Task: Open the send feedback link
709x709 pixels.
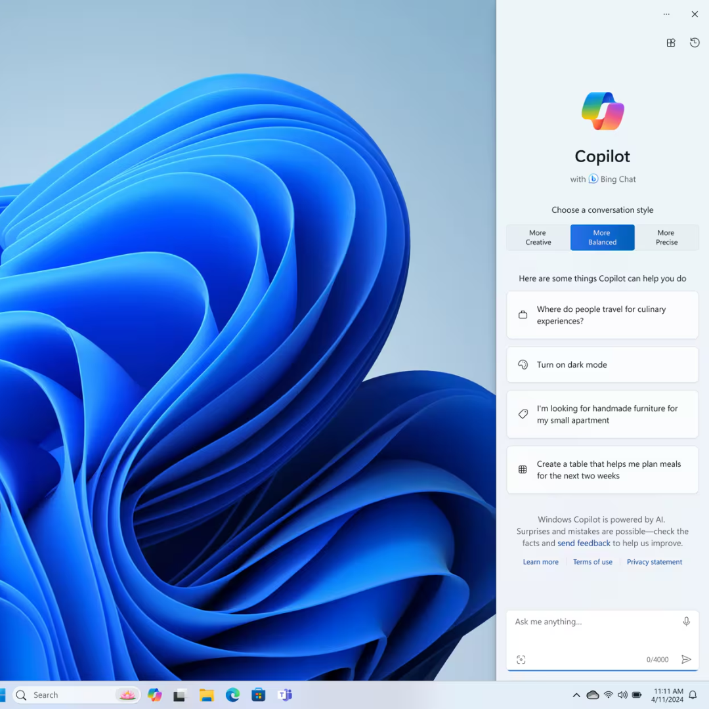Action: point(584,544)
